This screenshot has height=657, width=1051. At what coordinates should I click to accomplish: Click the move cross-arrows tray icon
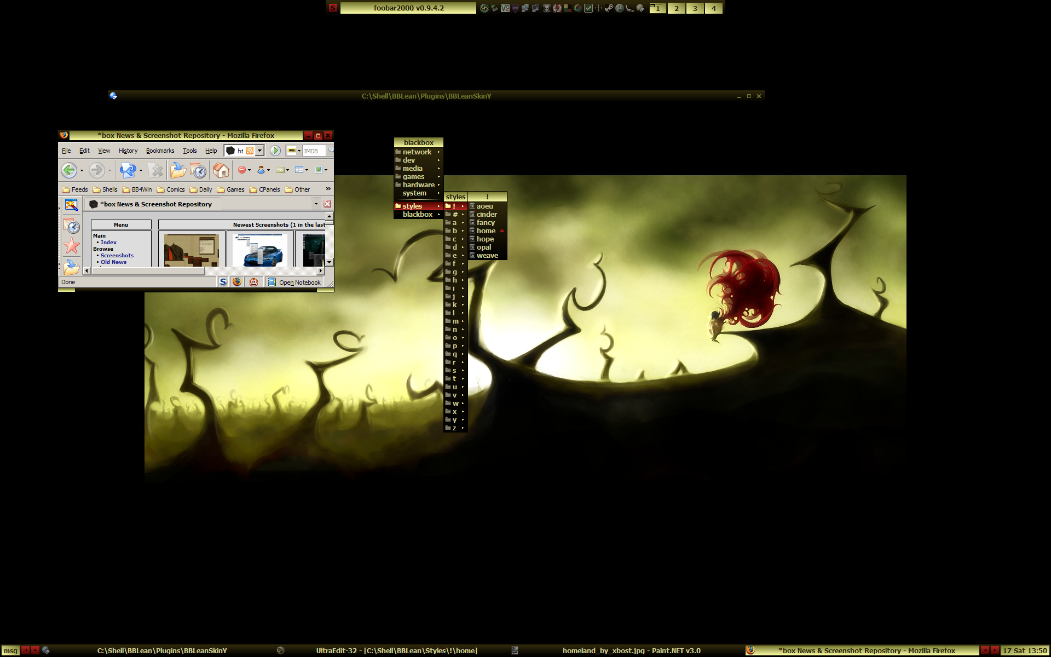point(598,8)
